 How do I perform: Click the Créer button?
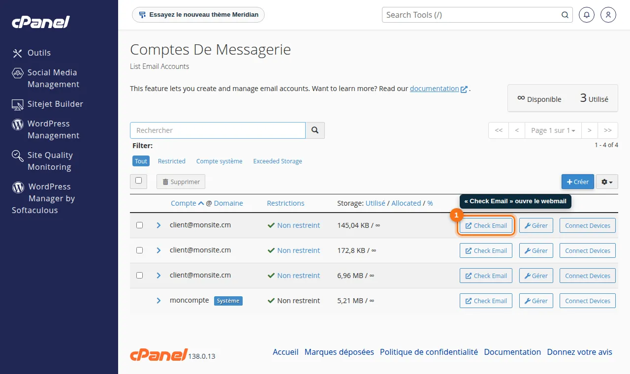click(x=578, y=182)
